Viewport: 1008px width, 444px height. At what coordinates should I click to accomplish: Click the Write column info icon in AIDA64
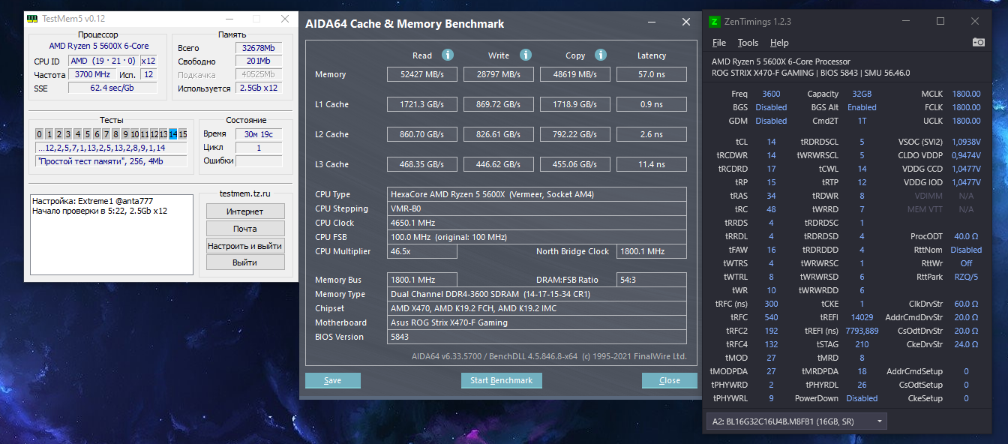(526, 55)
